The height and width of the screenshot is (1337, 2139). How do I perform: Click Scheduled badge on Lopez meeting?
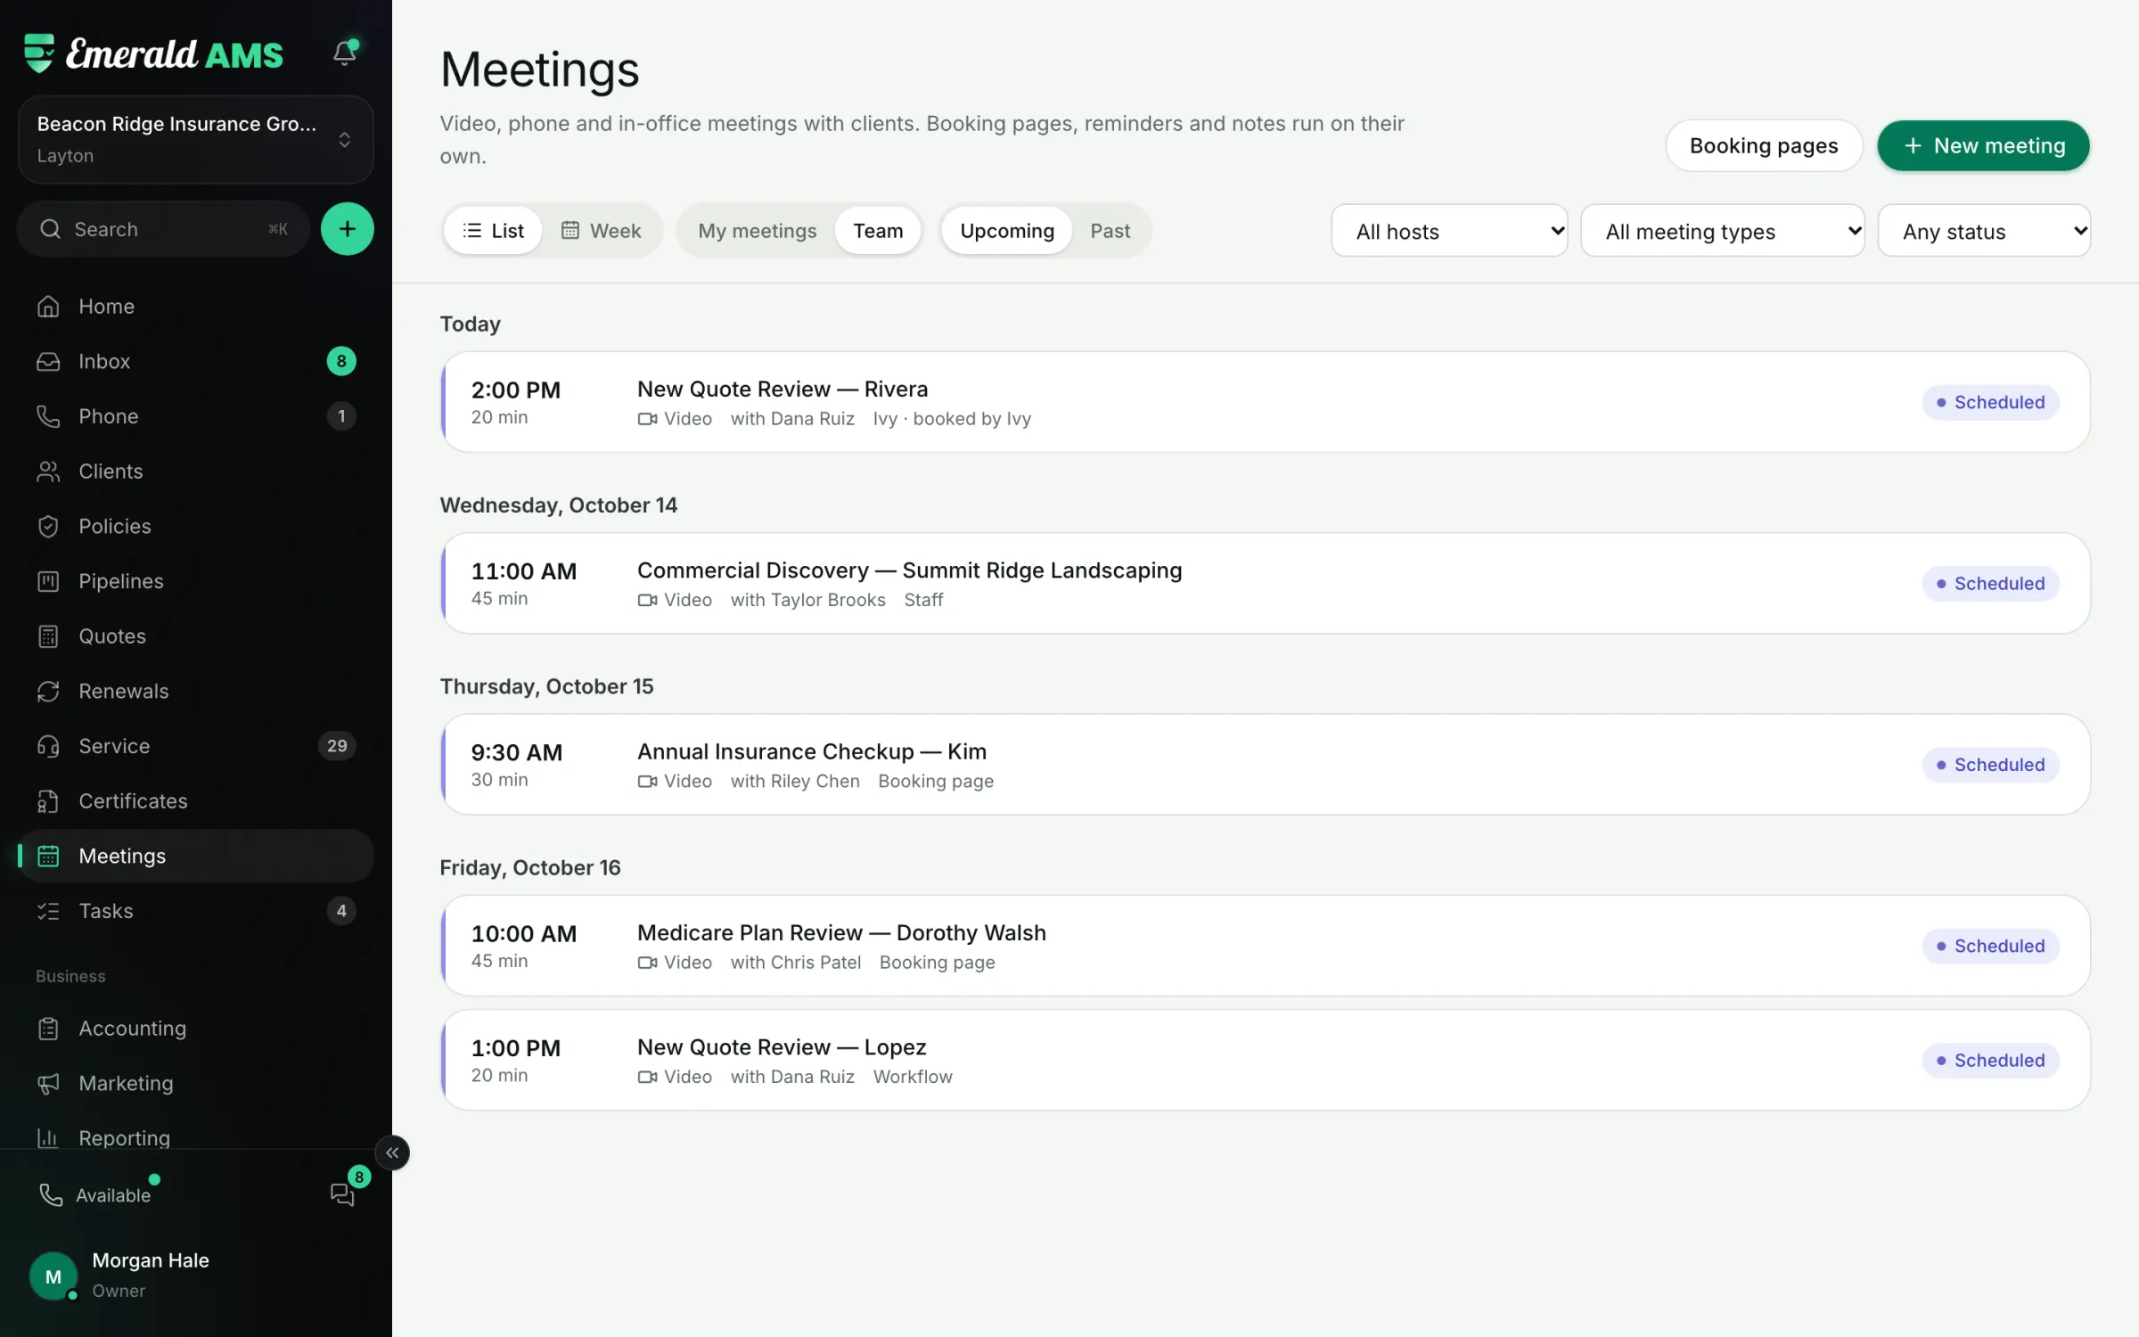(x=1990, y=1060)
